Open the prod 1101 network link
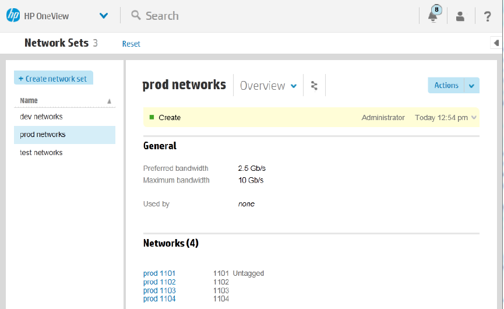Image resolution: width=504 pixels, height=309 pixels. pyautogui.click(x=159, y=273)
